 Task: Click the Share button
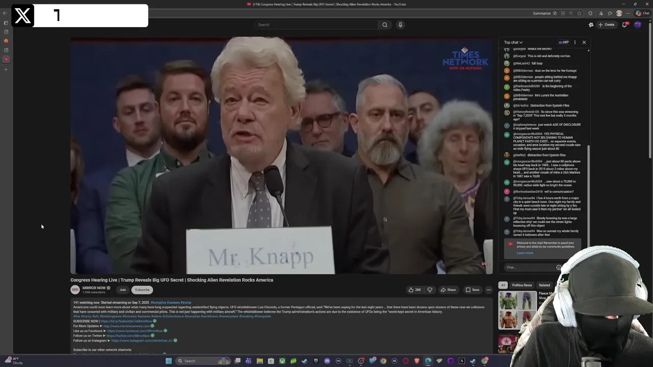[448, 290]
